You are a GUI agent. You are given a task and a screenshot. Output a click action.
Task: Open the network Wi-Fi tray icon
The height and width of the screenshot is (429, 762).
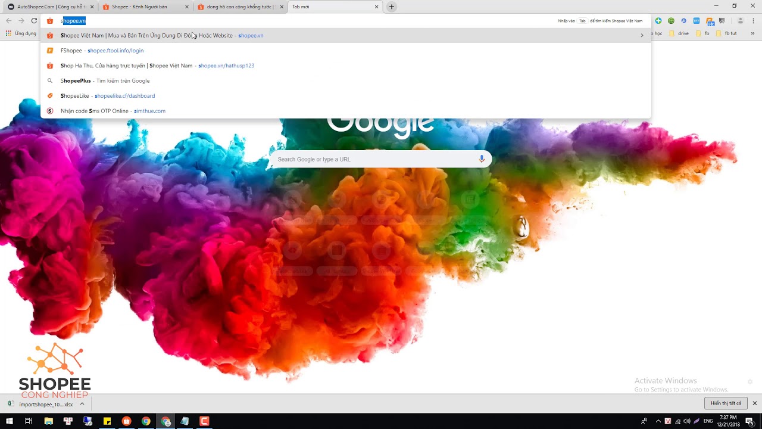(x=677, y=421)
